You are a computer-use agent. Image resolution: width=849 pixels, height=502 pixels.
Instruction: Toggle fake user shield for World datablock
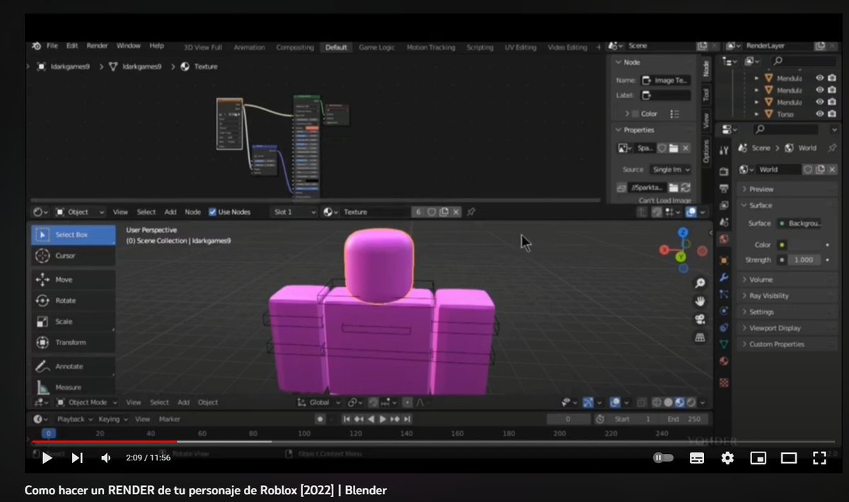click(808, 170)
